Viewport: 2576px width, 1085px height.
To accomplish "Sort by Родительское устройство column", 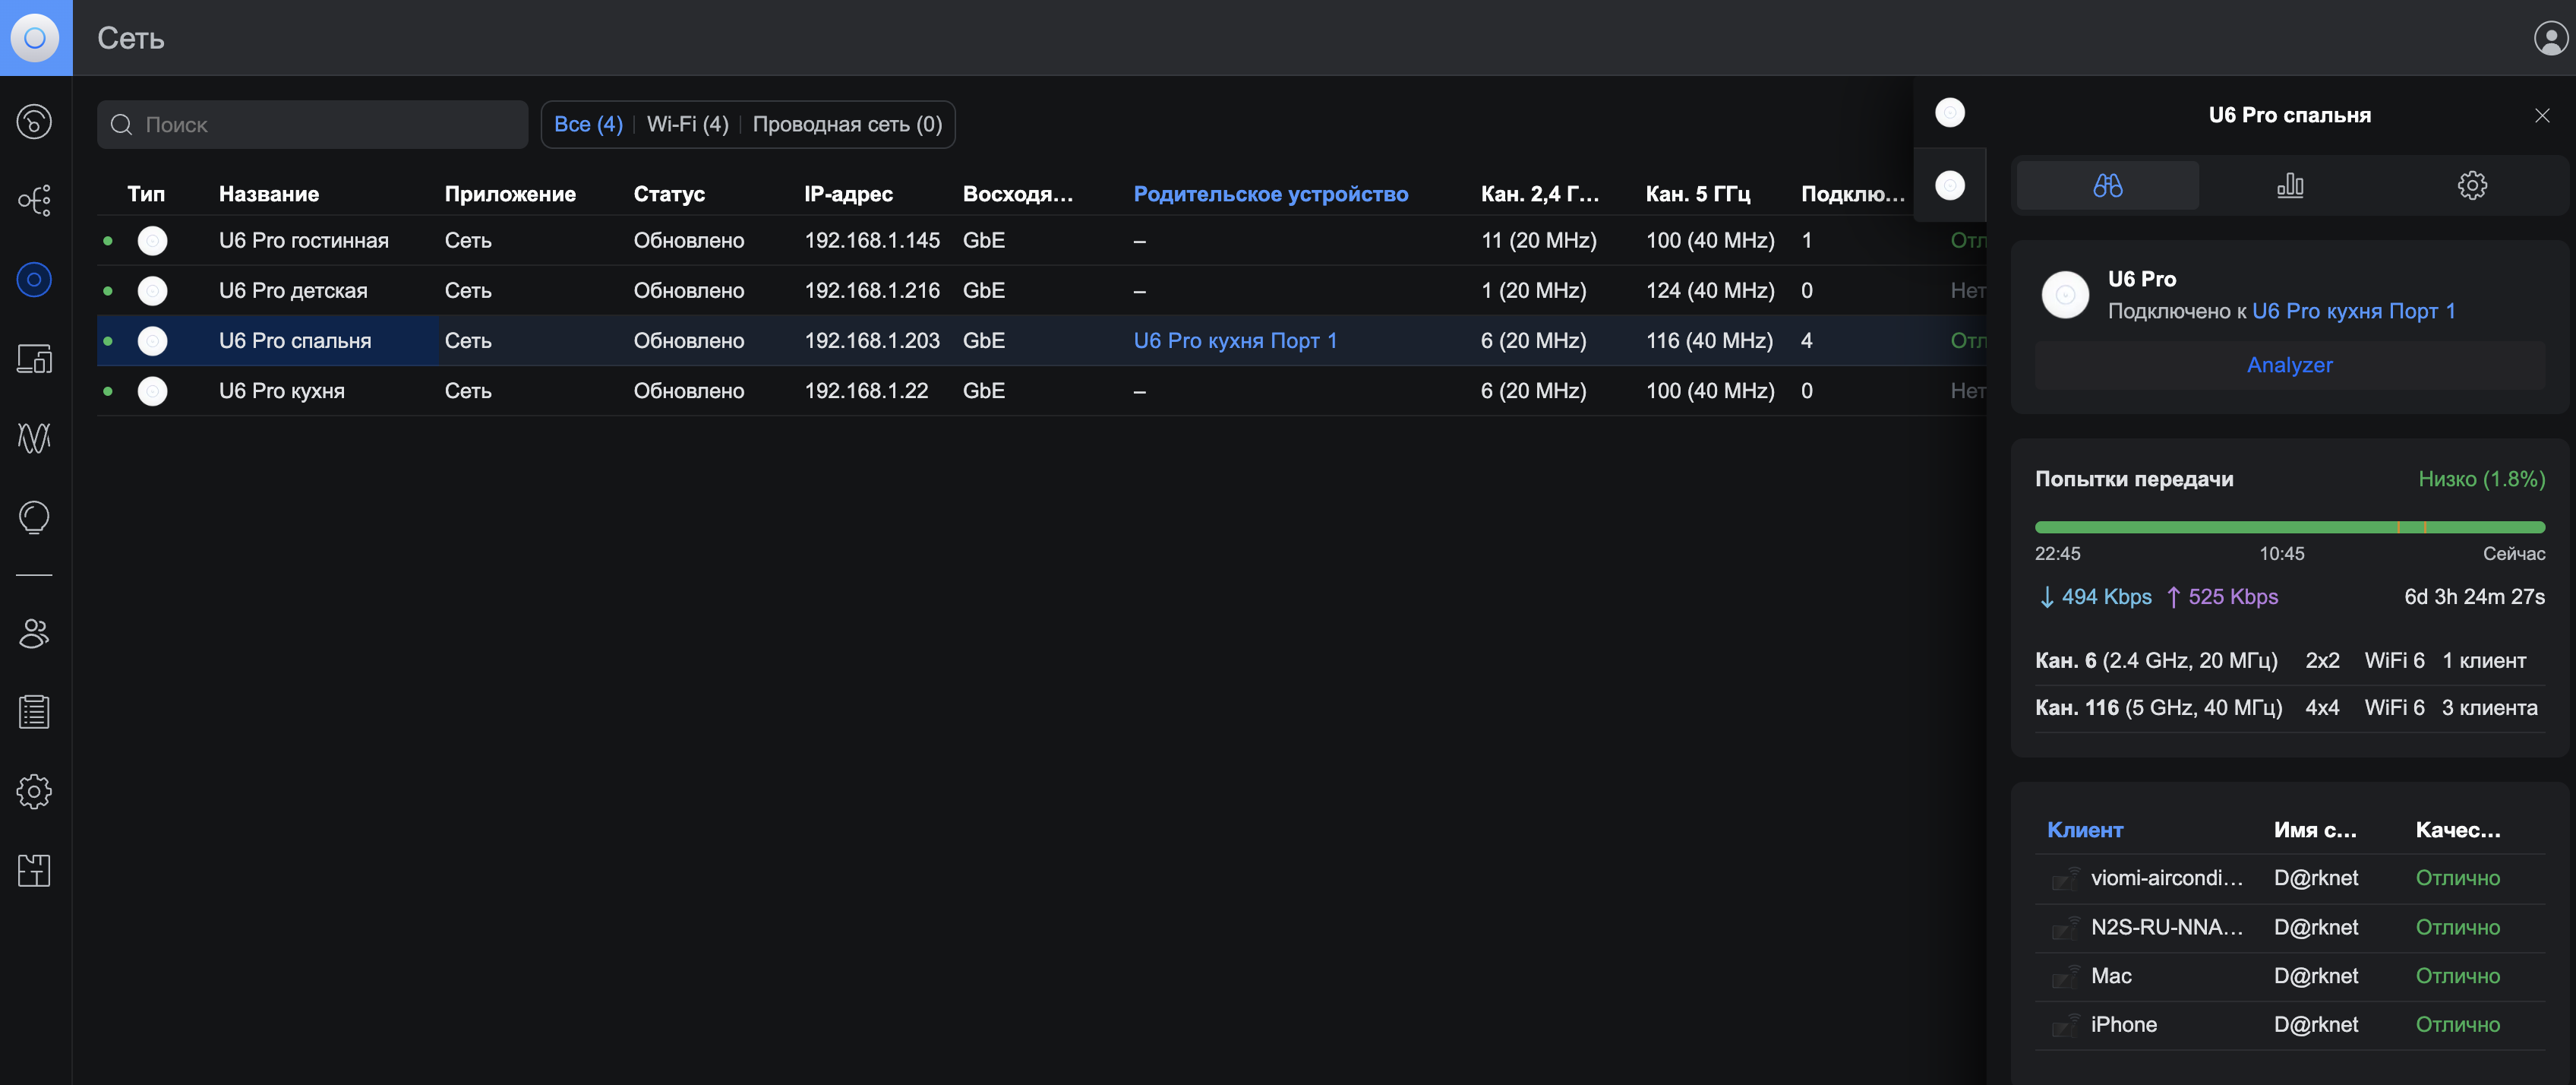I will (1270, 195).
